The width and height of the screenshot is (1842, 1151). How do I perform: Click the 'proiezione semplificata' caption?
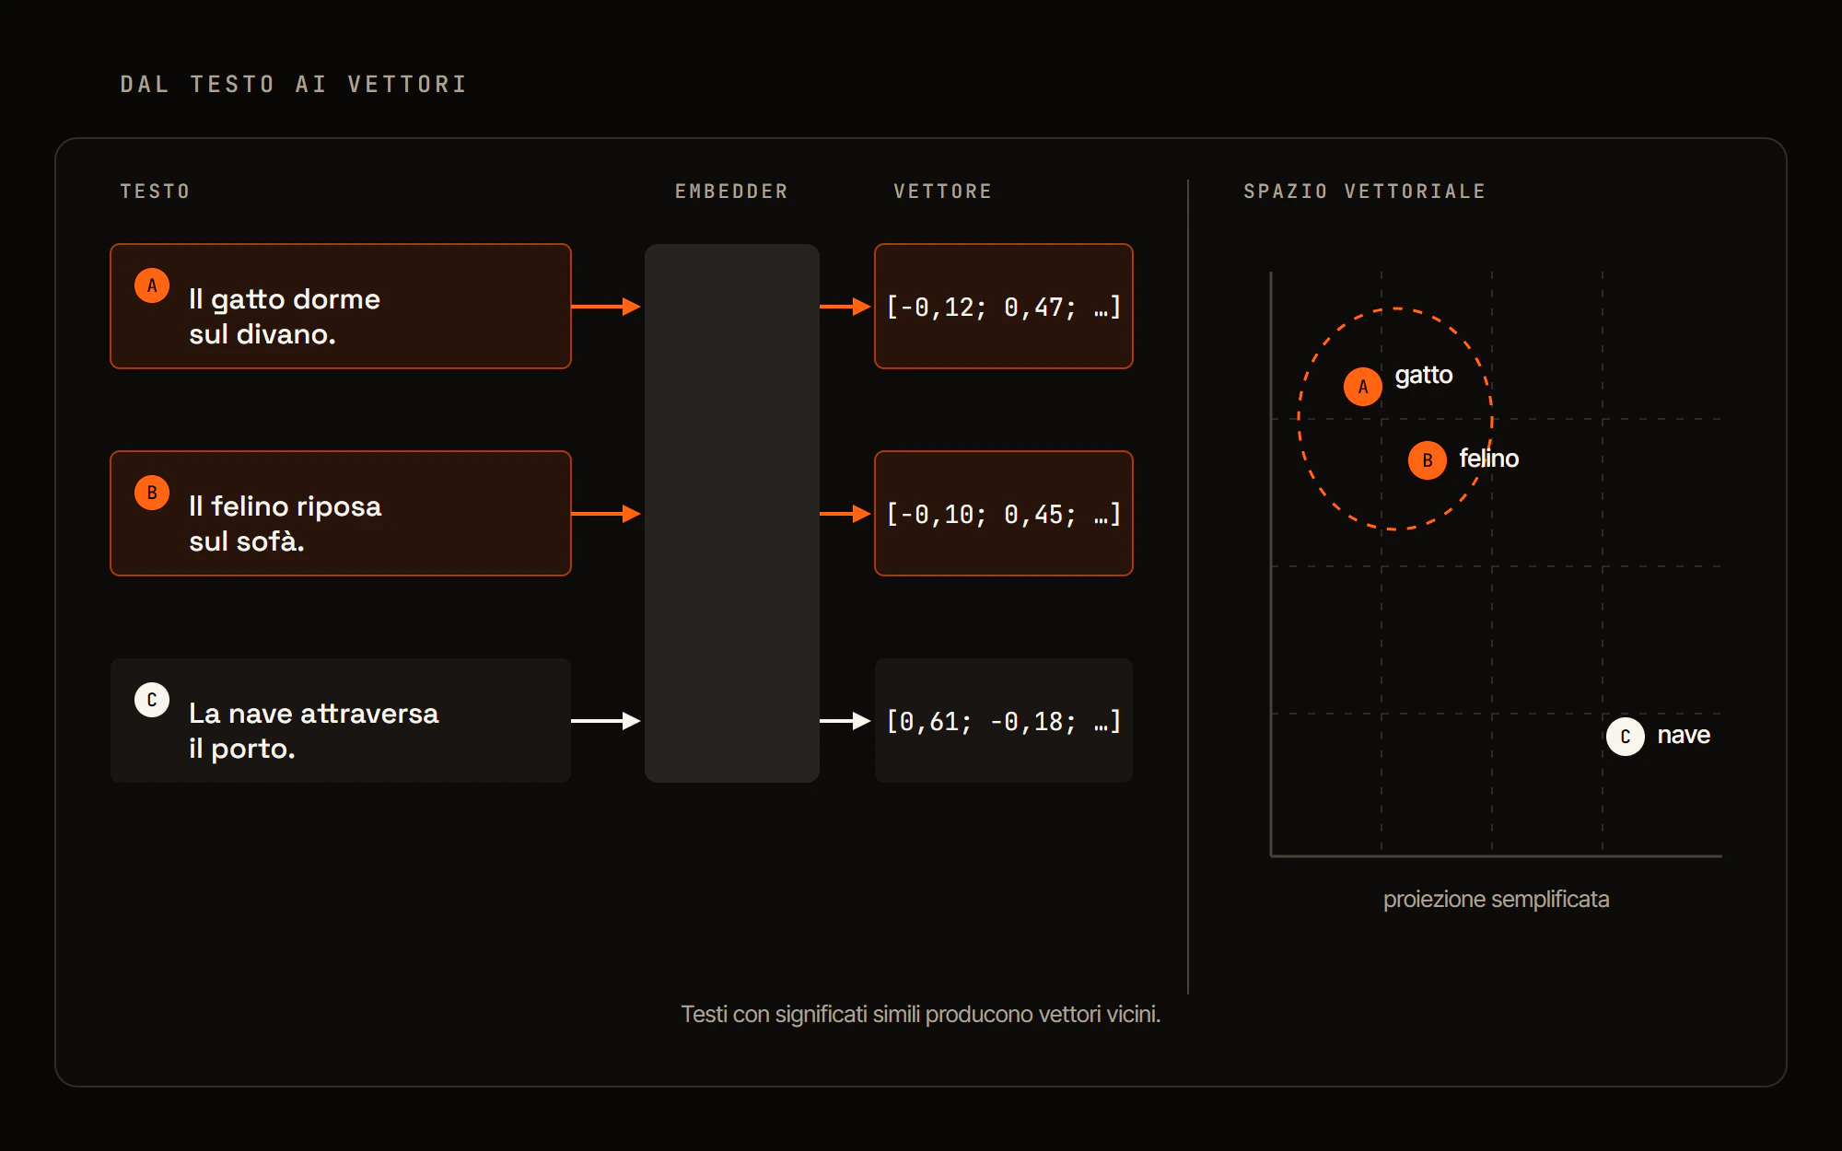(x=1497, y=900)
